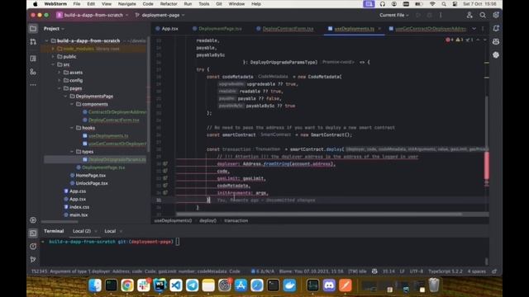Expand the assets folder
The width and height of the screenshot is (529, 297).
[60, 73]
